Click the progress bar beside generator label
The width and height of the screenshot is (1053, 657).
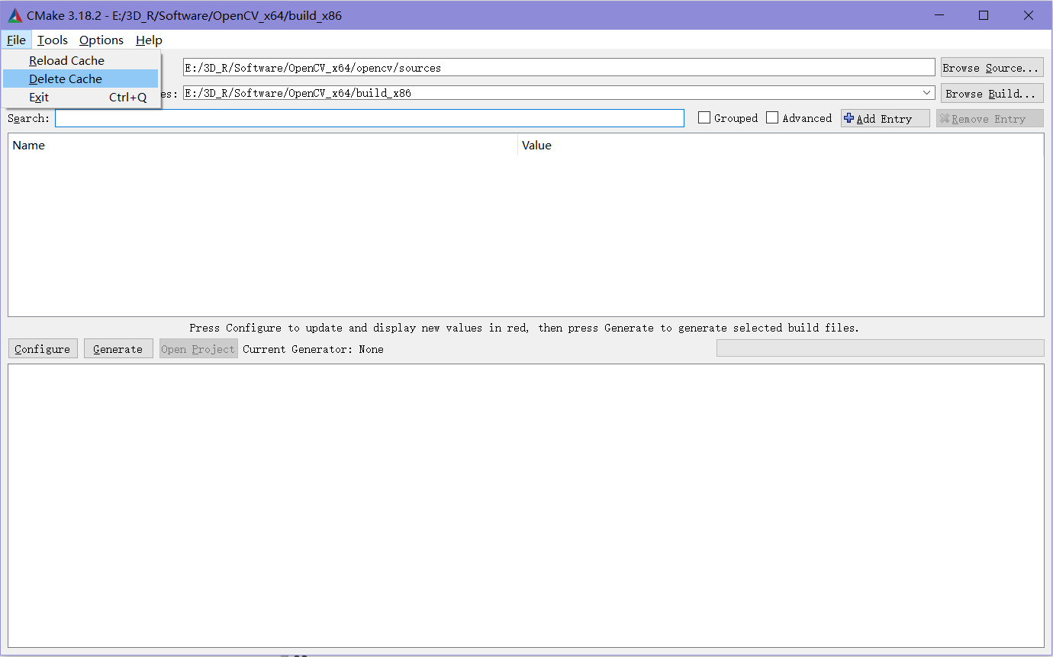pyautogui.click(x=880, y=348)
